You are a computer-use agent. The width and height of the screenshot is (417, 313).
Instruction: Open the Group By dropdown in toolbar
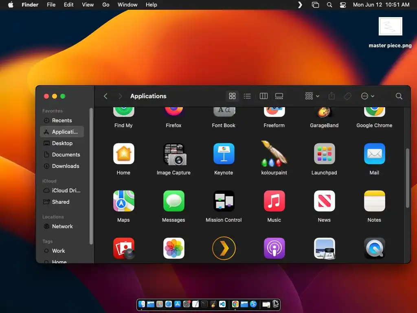coord(312,96)
